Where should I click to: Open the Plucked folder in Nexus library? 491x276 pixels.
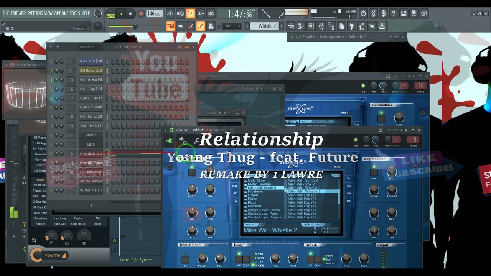[x=254, y=206]
